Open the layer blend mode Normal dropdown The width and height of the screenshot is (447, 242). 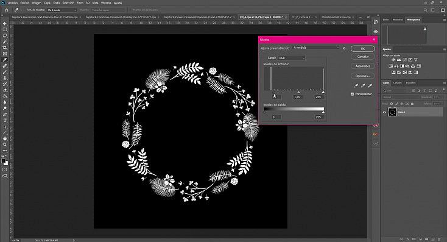(x=401, y=97)
